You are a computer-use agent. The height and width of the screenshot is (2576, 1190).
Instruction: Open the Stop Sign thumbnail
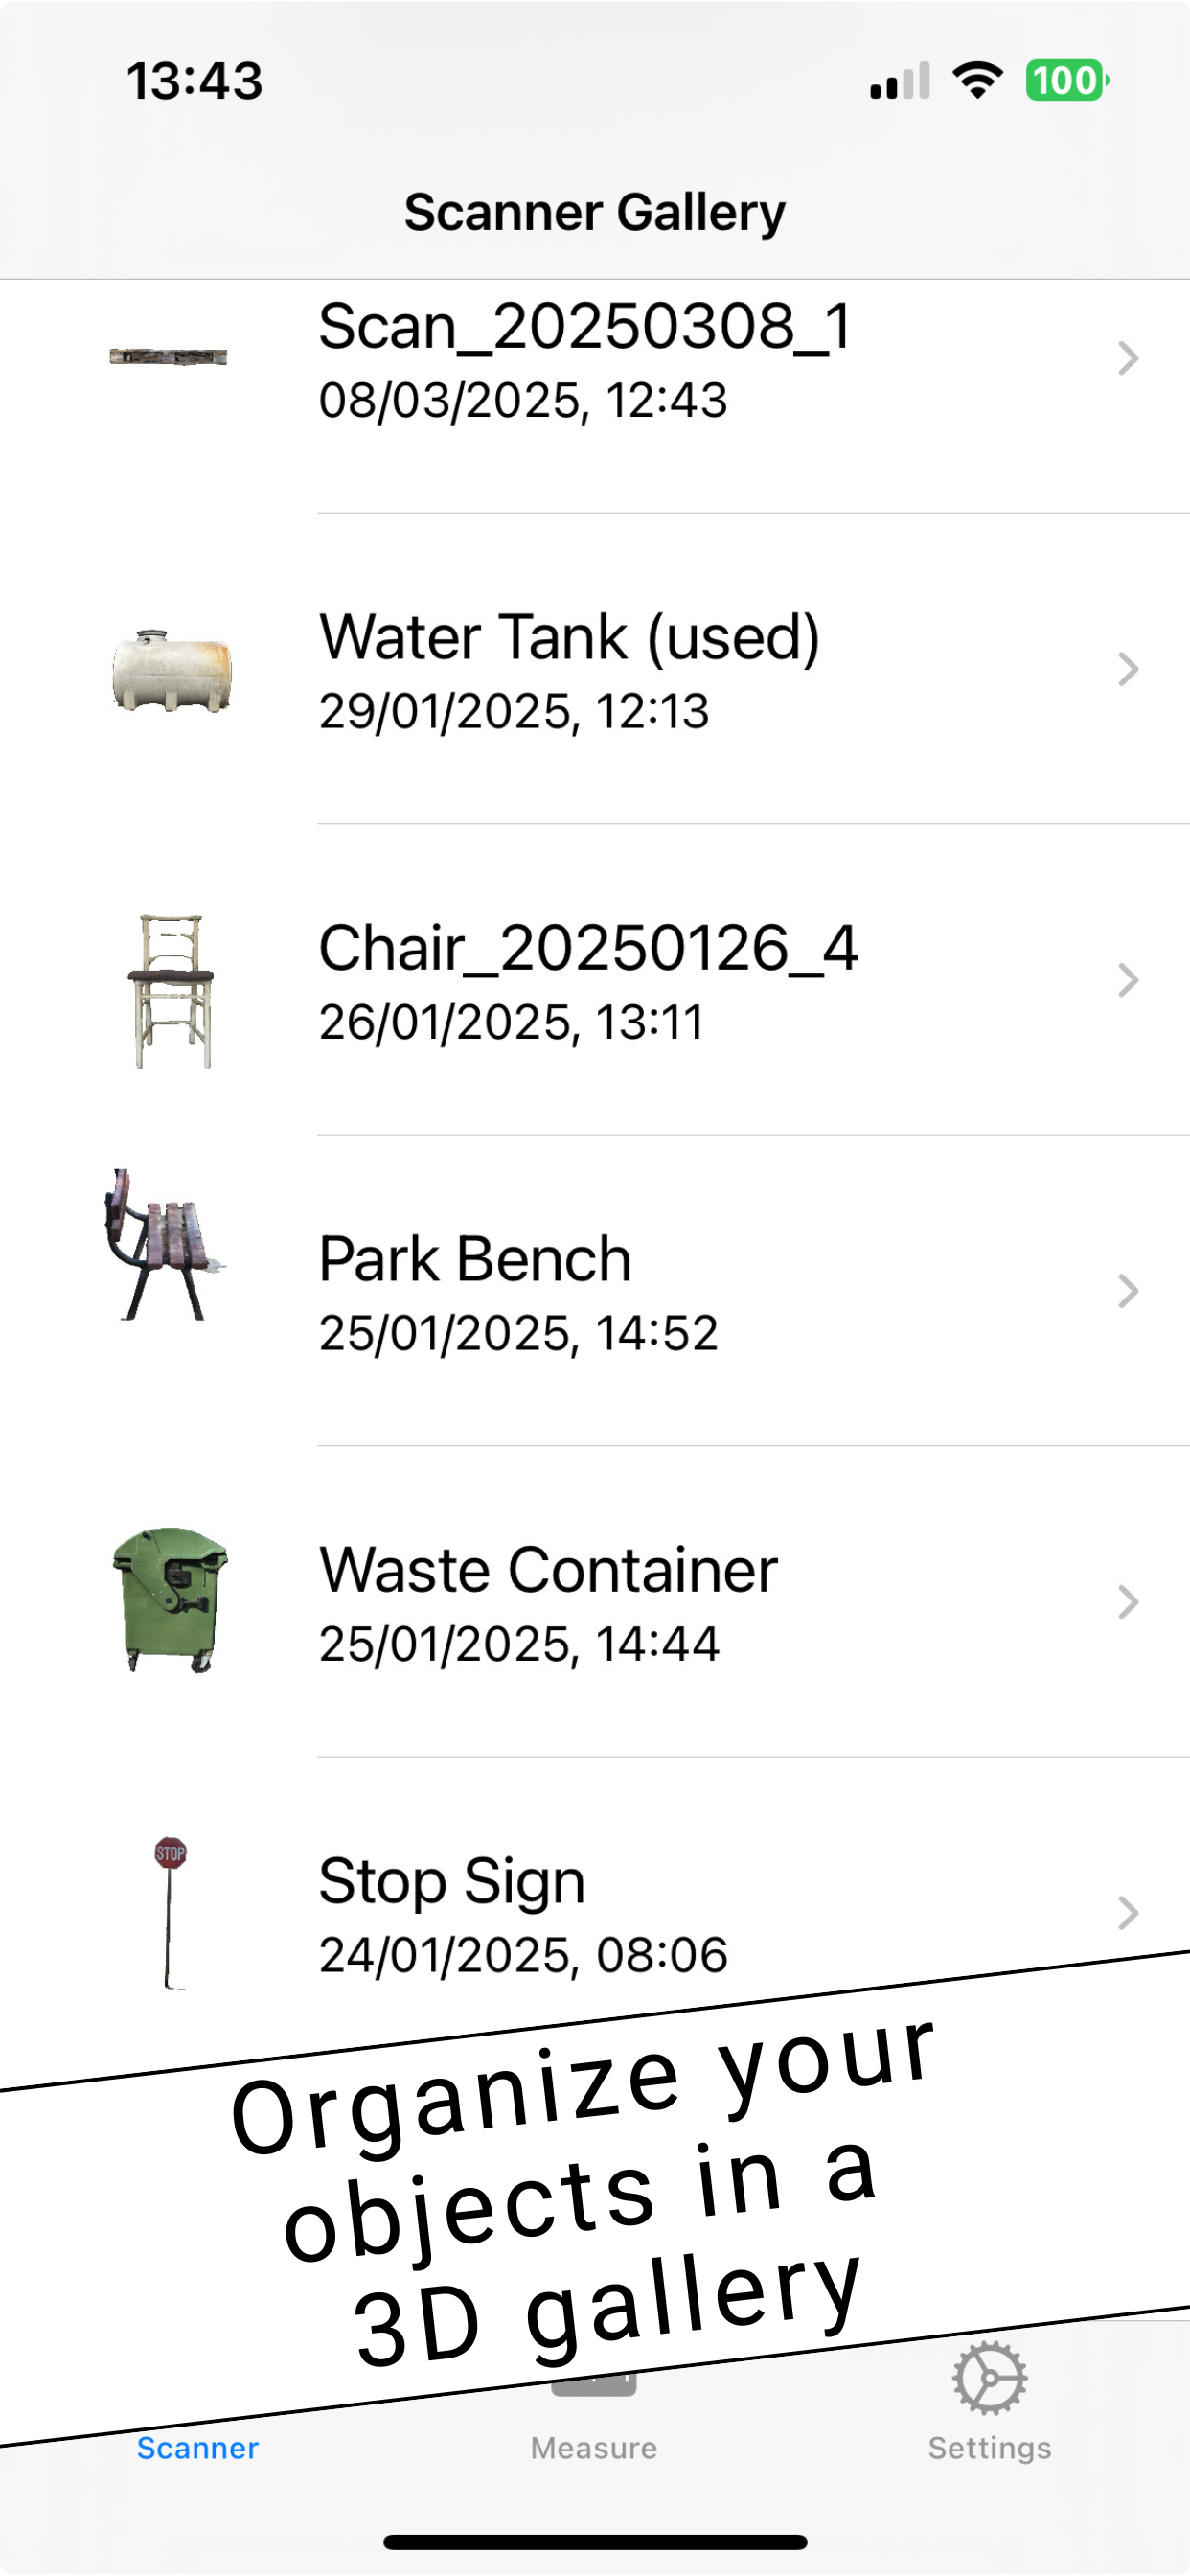click(x=170, y=1910)
